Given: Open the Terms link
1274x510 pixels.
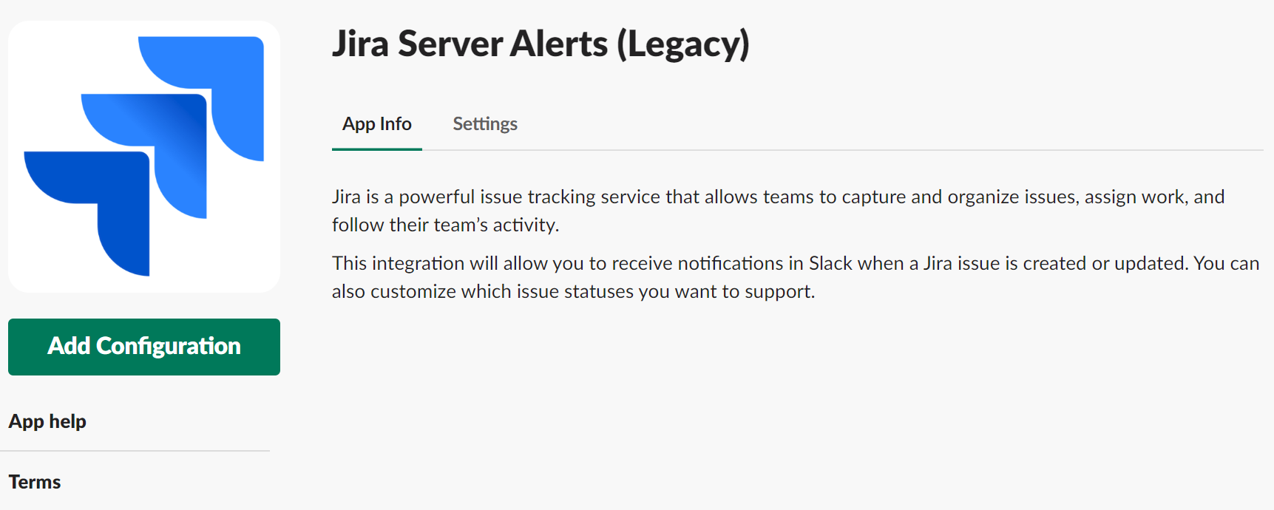Looking at the screenshot, I should (35, 482).
